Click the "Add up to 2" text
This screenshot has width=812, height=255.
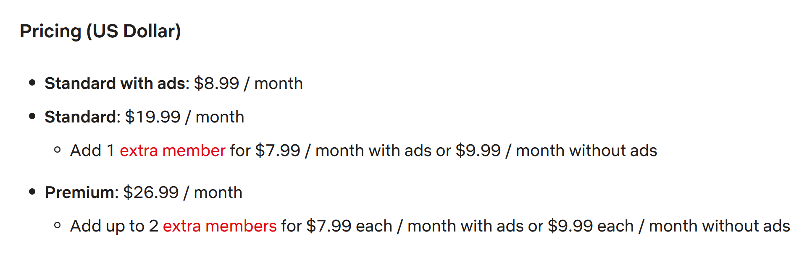[x=114, y=226]
